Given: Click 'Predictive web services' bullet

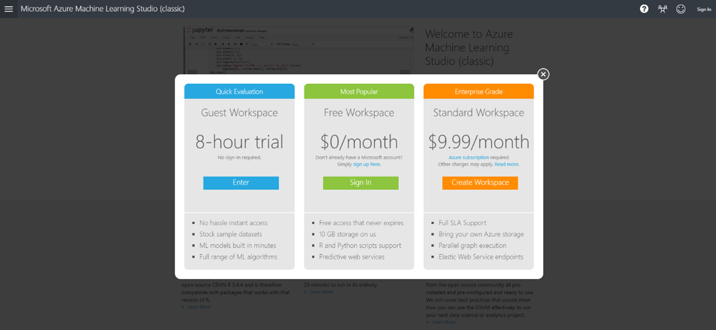Looking at the screenshot, I should (x=352, y=257).
